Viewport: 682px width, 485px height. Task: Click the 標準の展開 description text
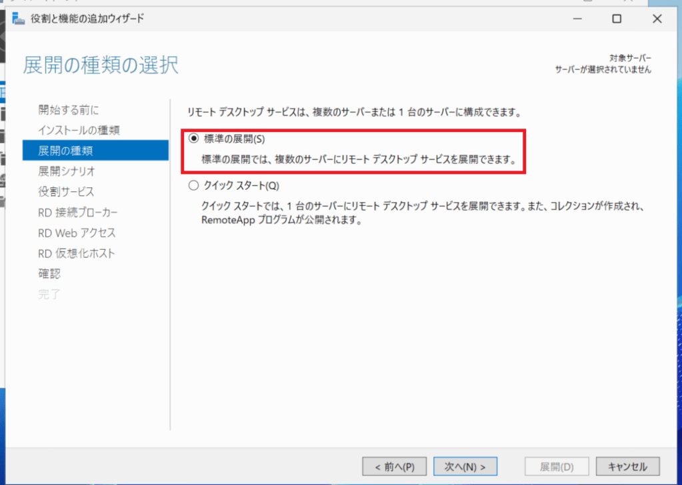coord(359,161)
